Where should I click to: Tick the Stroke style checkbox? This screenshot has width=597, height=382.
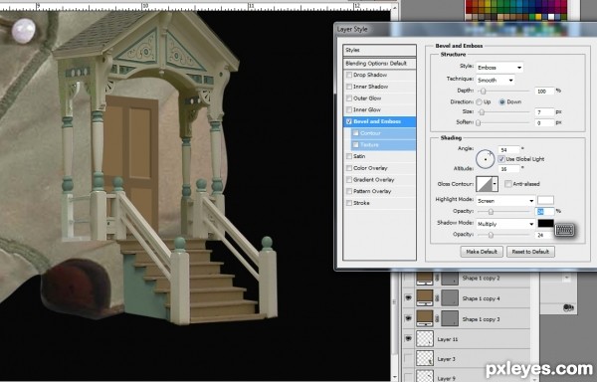(x=349, y=203)
